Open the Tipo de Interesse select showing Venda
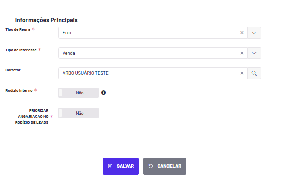The image size is (284, 187). [153, 53]
